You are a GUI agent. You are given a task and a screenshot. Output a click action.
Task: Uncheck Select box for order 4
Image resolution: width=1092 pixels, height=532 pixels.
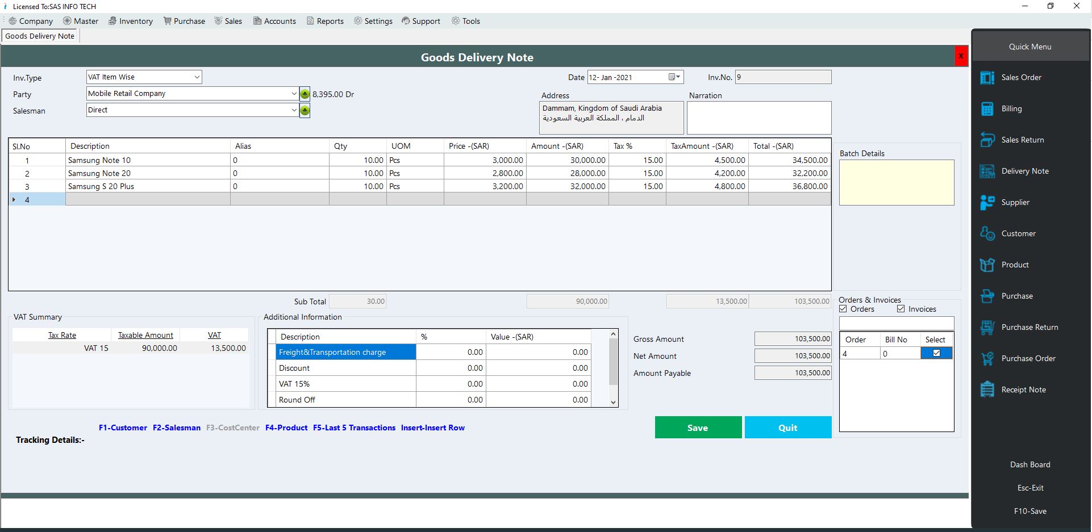coord(936,353)
